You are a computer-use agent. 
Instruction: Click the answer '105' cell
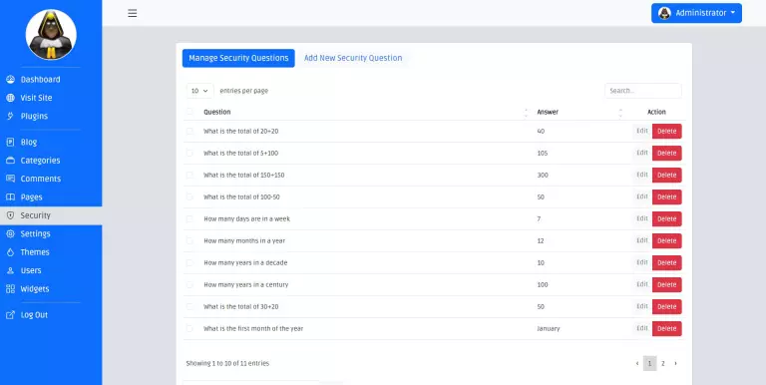click(543, 153)
